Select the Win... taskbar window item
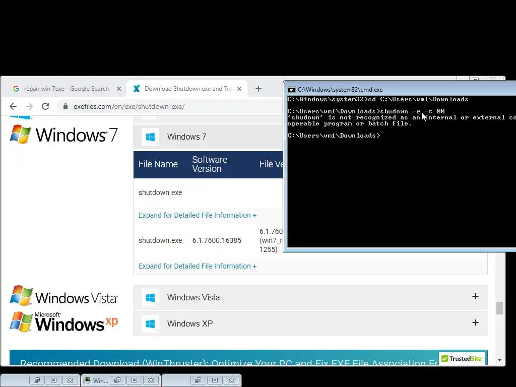 coord(96,380)
